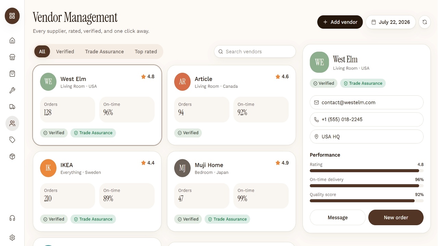Screen dimensions: 438x246
Task: Go to Home in the sidebar
Action: pos(12,41)
